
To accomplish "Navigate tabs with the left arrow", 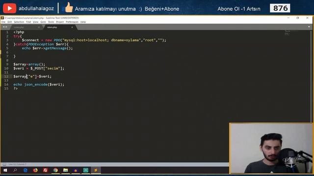I will tap(3, 27).
